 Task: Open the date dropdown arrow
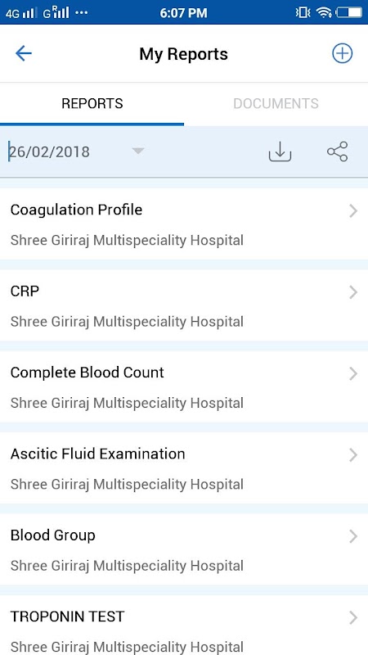pyautogui.click(x=137, y=151)
